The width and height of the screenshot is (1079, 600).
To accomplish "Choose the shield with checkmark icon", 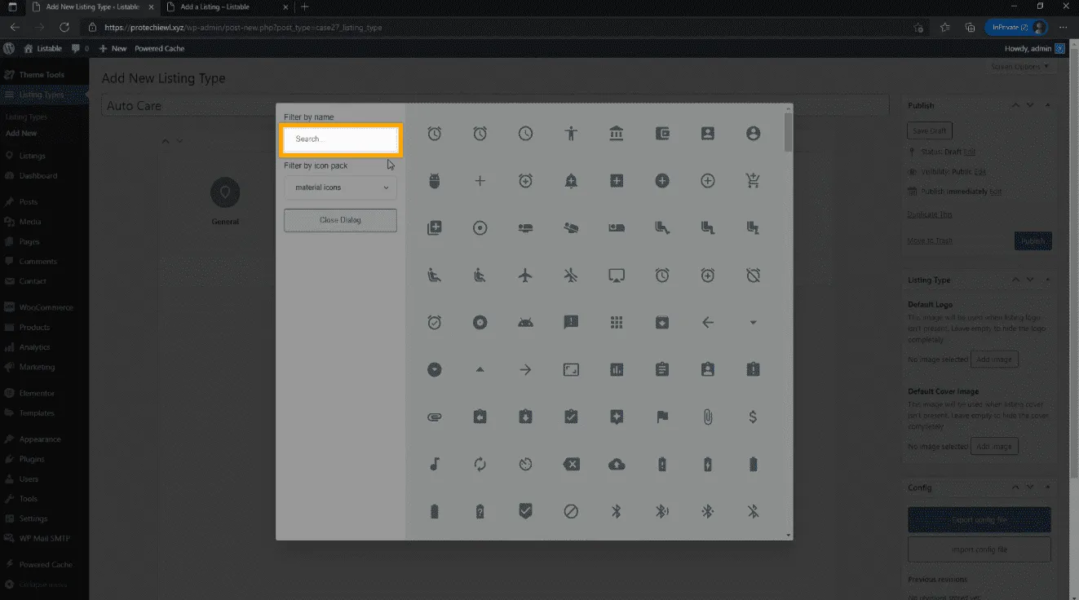I will point(525,512).
